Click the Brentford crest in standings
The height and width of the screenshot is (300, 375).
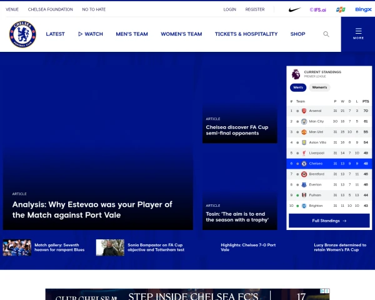pos(304,174)
